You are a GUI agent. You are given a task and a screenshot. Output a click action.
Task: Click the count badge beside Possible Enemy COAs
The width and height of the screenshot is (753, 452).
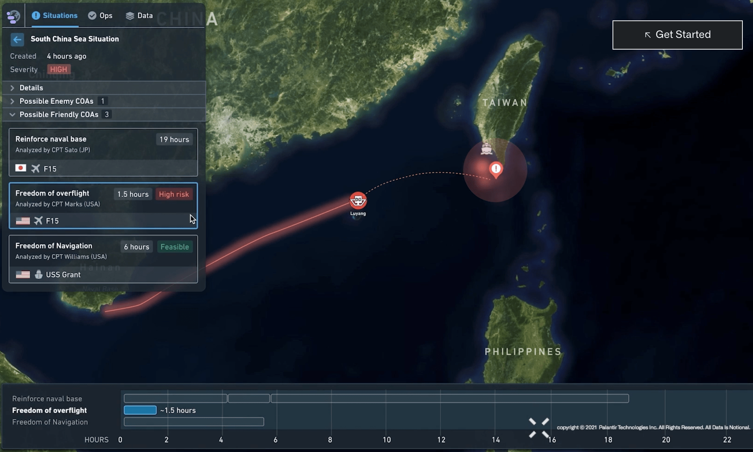[x=103, y=101]
